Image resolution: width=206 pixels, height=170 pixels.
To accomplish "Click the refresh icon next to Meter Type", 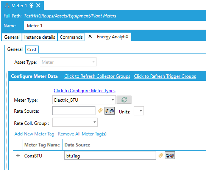I will (x=124, y=100).
